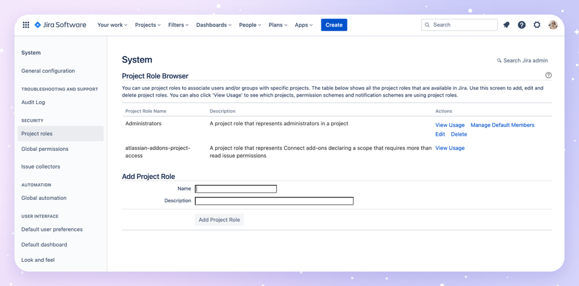Expand the People dropdown
This screenshot has height=286, width=579.
pyautogui.click(x=250, y=25)
